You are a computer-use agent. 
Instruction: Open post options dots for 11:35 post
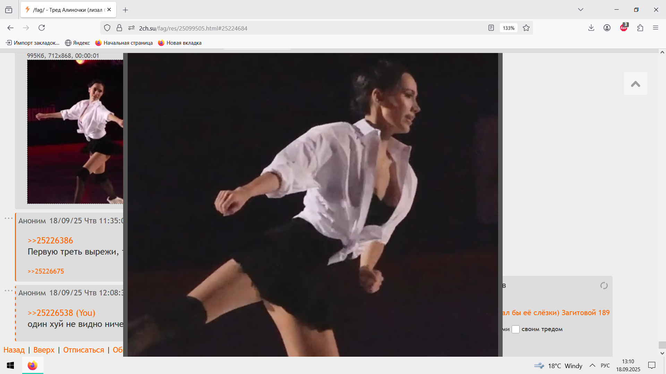tap(9, 218)
